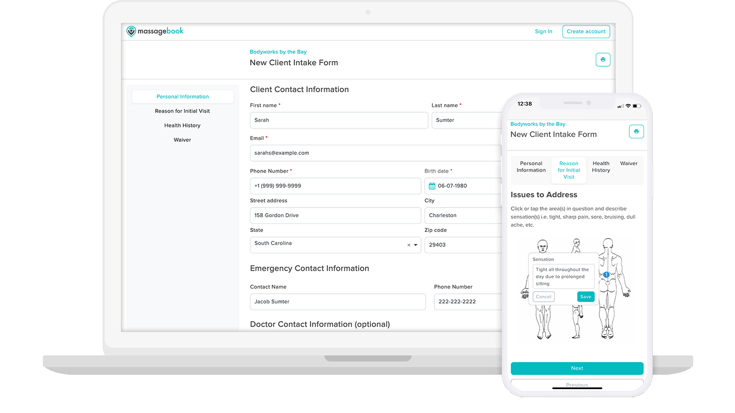Open the Waiver section from the sidebar
The width and height of the screenshot is (735, 413).
pyautogui.click(x=182, y=139)
